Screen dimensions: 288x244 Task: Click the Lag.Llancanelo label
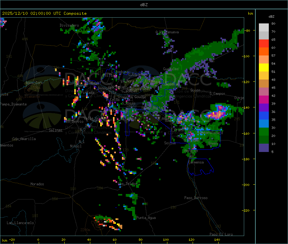pos(20,223)
